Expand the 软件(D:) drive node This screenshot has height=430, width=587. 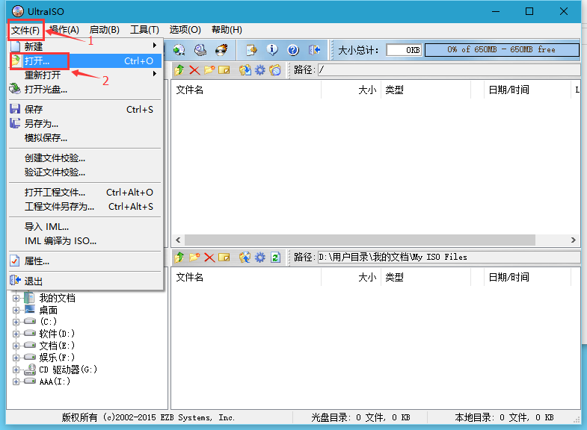16,334
